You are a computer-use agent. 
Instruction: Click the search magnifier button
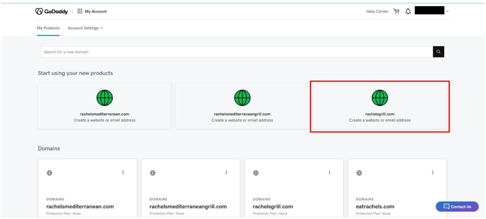438,52
